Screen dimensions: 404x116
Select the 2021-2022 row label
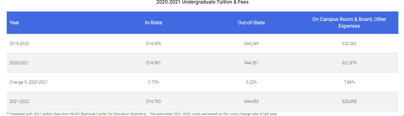19,101
